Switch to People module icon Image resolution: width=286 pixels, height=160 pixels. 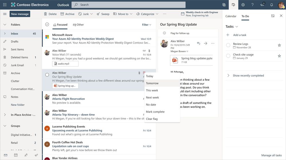point(26,155)
